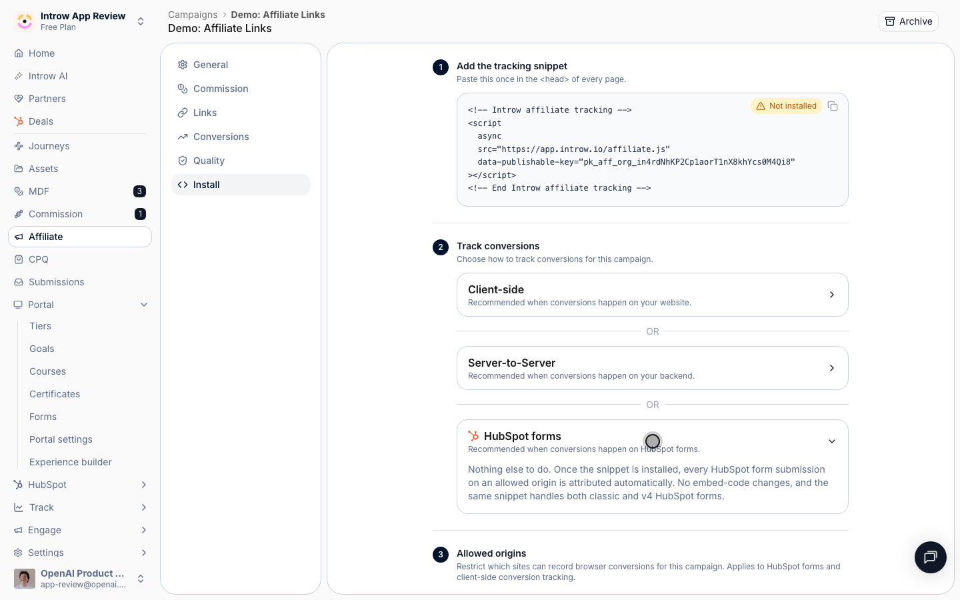
Task: Click the Engage megaphone icon
Action: click(18, 530)
